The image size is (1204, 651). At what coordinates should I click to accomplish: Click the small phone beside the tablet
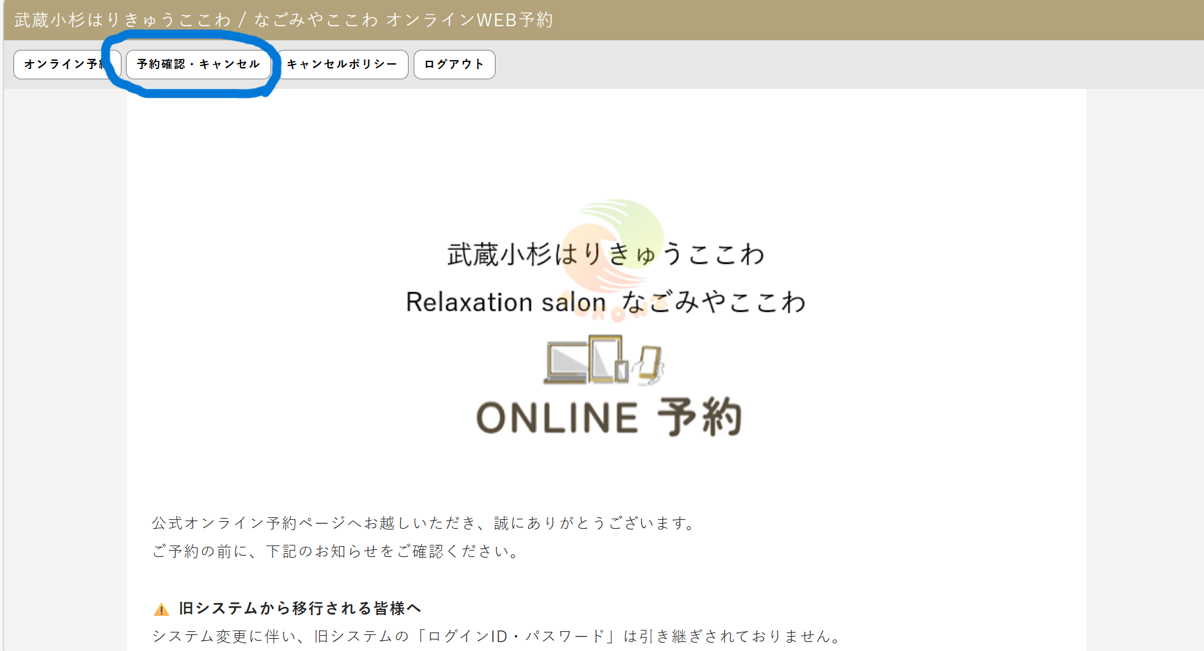click(x=622, y=370)
